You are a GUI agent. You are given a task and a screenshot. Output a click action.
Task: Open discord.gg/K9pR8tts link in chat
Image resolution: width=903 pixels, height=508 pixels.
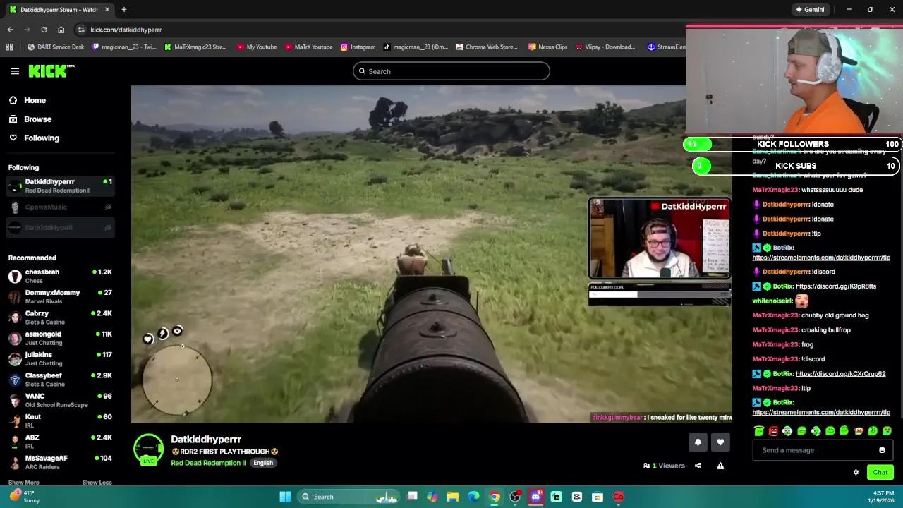click(x=836, y=286)
